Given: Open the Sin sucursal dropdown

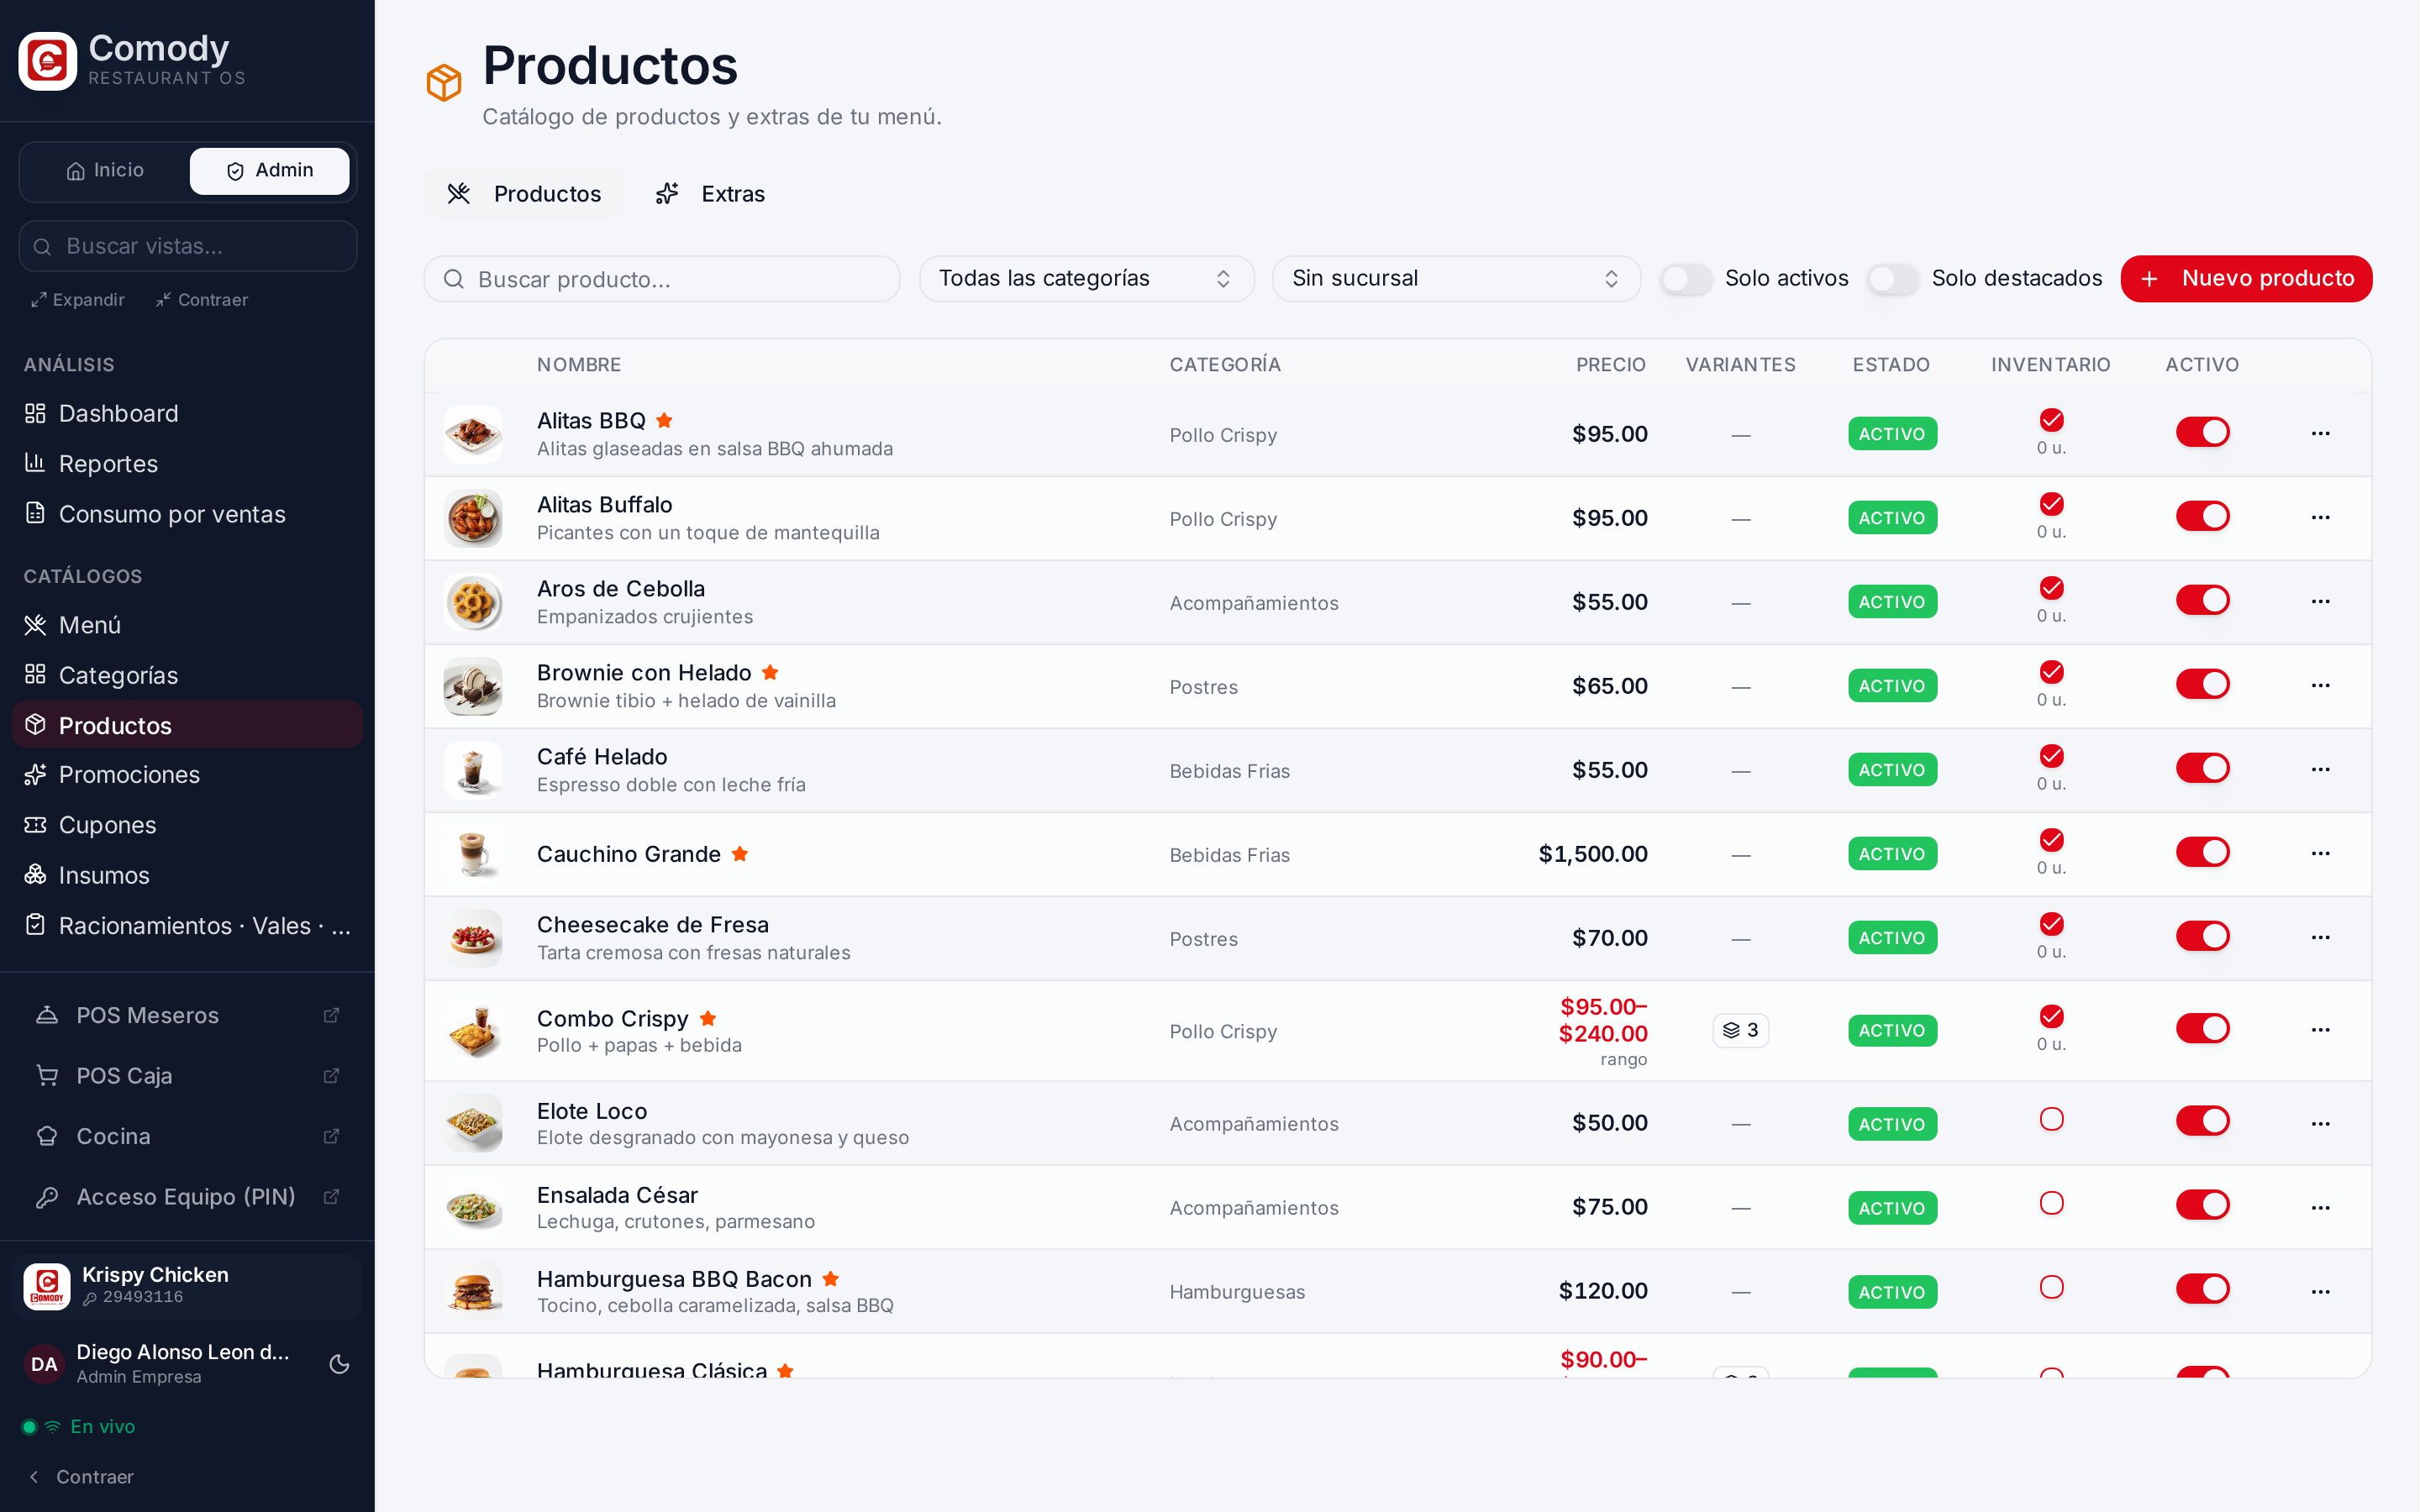Looking at the screenshot, I should click(x=1456, y=279).
